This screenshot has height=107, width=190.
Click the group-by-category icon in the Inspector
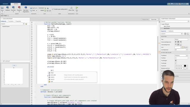[x=185, y=34]
